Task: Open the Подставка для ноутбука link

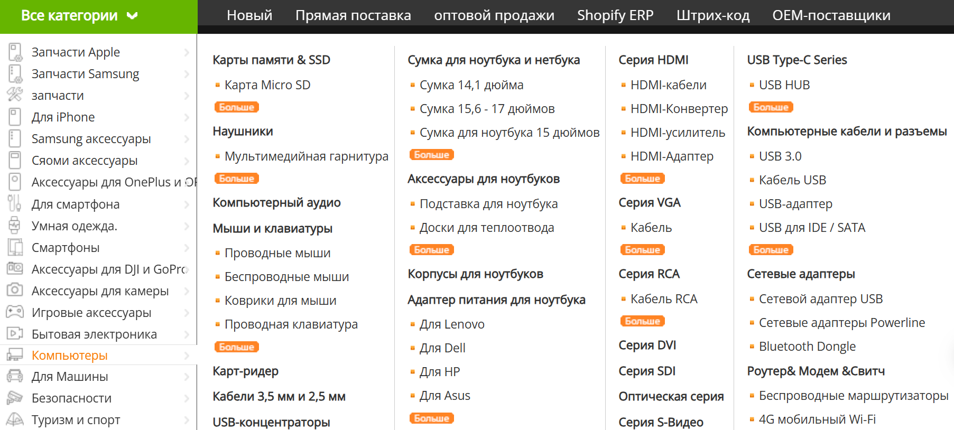Action: tap(488, 204)
